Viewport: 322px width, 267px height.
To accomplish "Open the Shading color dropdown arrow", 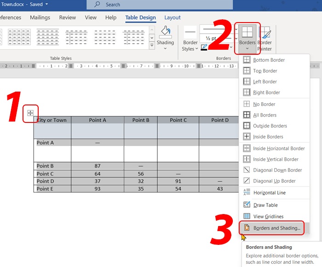I will (165, 49).
